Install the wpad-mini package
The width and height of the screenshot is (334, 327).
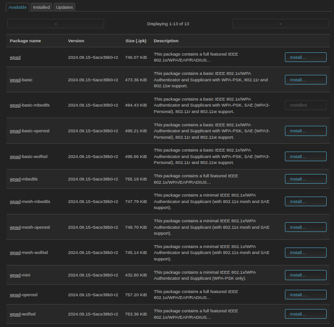pyautogui.click(x=306, y=275)
